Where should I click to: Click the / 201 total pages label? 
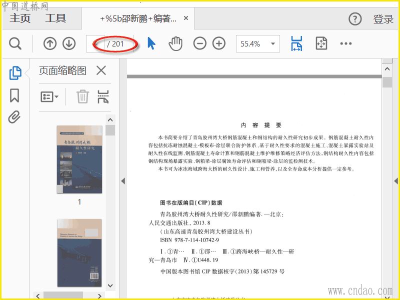[115, 44]
